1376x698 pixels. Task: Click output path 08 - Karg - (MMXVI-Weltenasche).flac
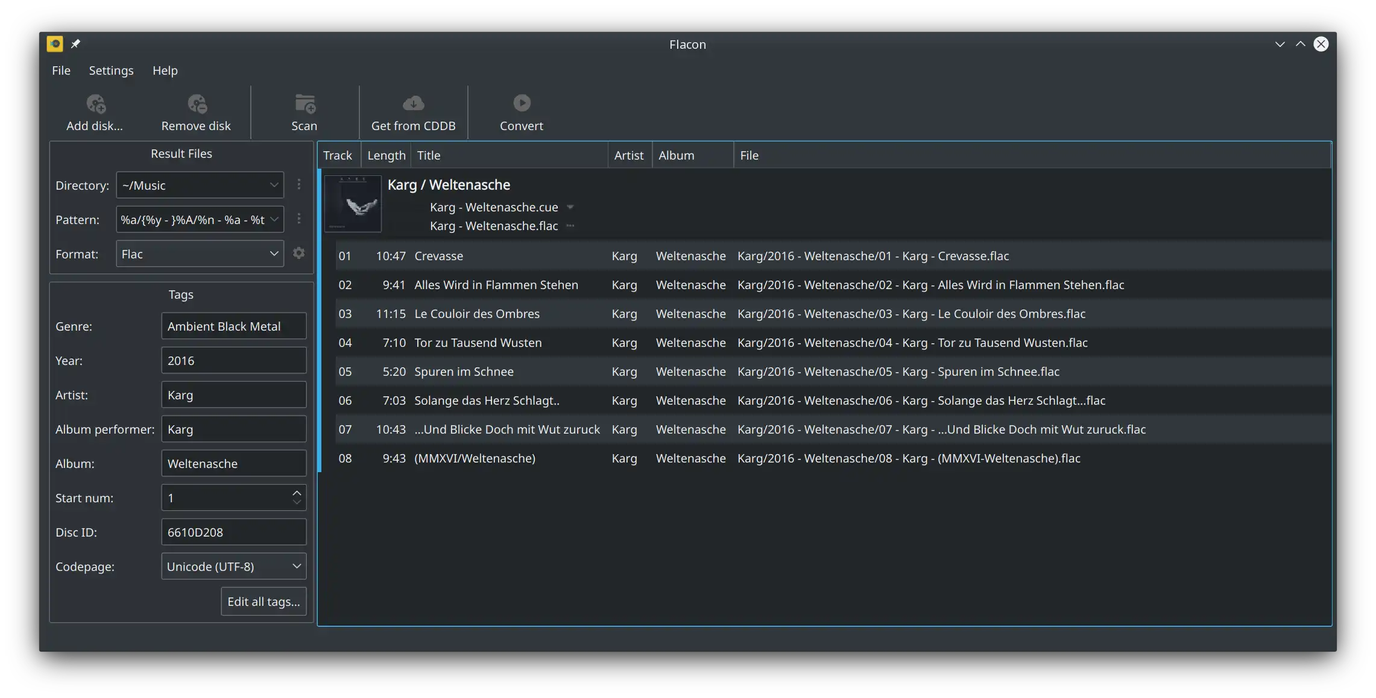click(909, 458)
